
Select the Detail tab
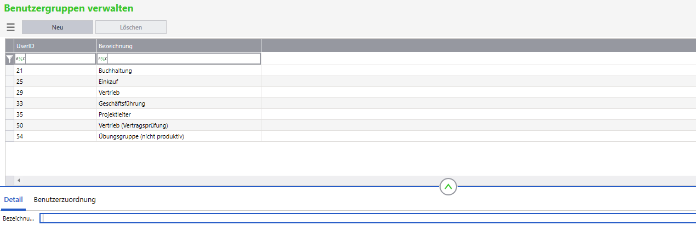click(13, 200)
